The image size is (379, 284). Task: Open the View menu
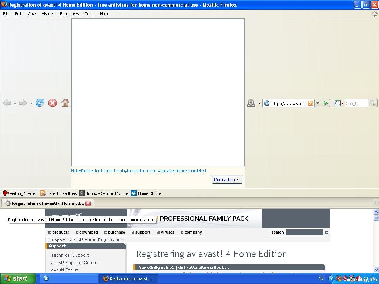pyautogui.click(x=31, y=14)
